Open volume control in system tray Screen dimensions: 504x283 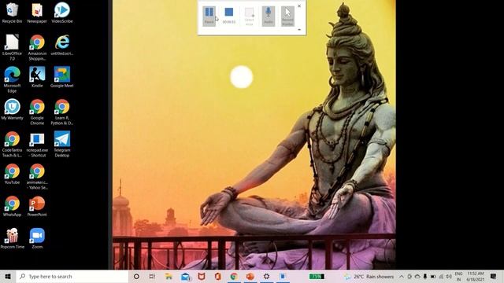pos(449,276)
